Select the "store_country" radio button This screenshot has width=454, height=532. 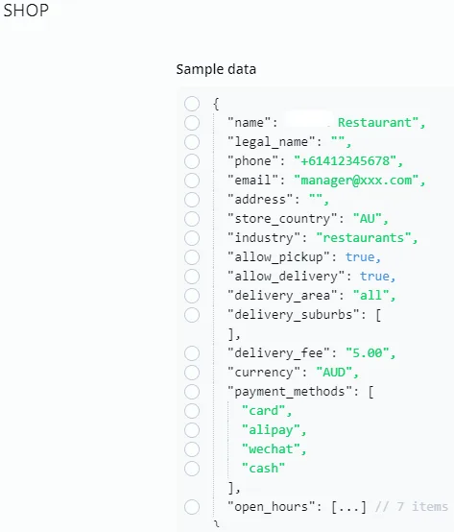click(x=192, y=219)
